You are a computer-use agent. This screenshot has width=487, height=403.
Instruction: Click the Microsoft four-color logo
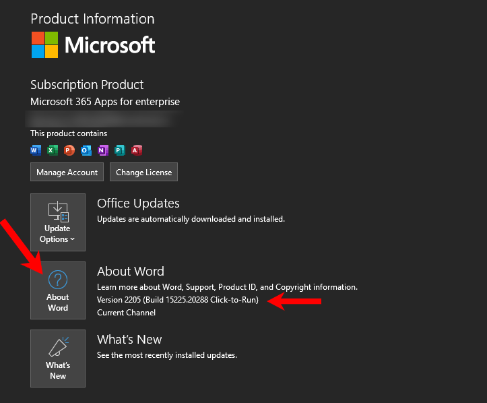pyautogui.click(x=44, y=44)
